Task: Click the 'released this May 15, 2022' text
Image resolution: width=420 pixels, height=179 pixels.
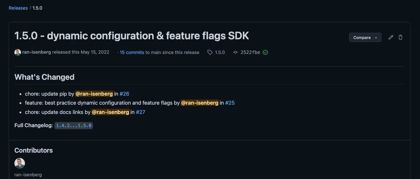Action: click(x=81, y=52)
